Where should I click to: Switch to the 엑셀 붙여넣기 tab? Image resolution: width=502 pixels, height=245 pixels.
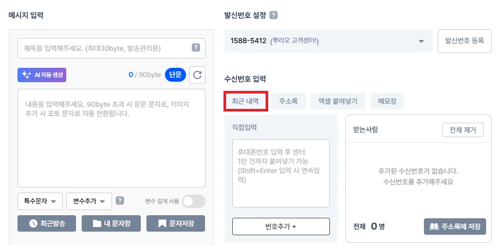(338, 101)
